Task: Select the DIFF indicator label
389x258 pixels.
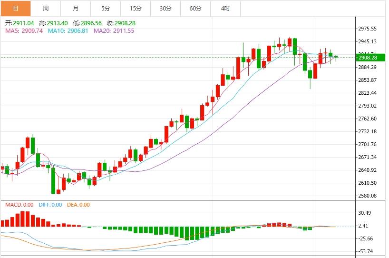Action: point(49,205)
